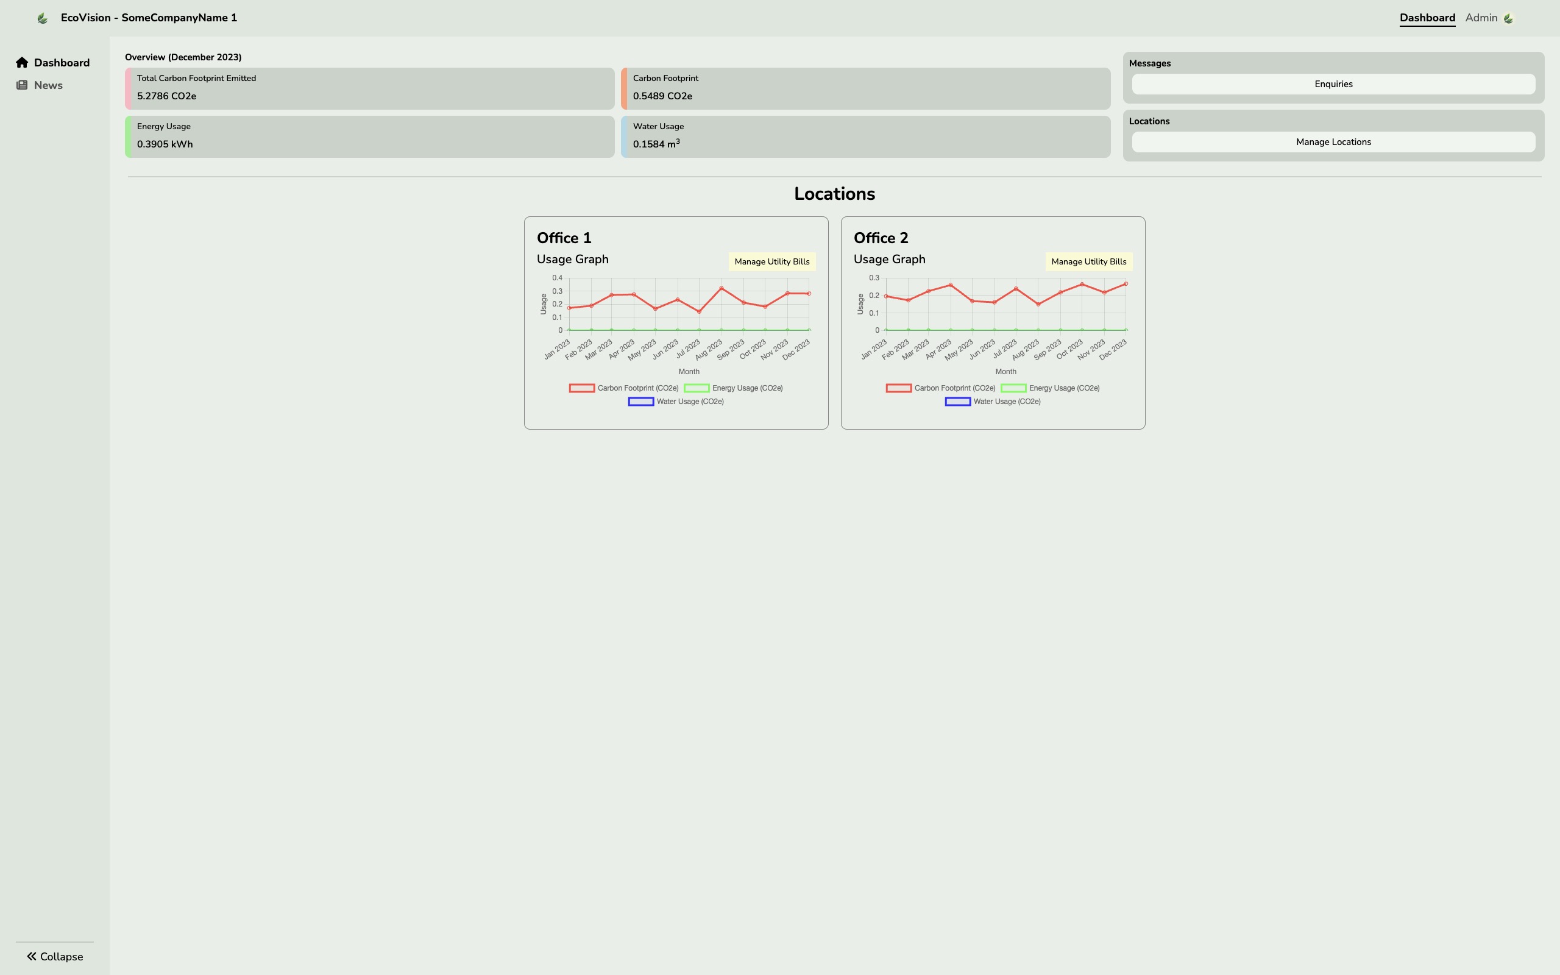1560x975 pixels.
Task: Click the Admin leaf avatar icon
Action: 1508,18
